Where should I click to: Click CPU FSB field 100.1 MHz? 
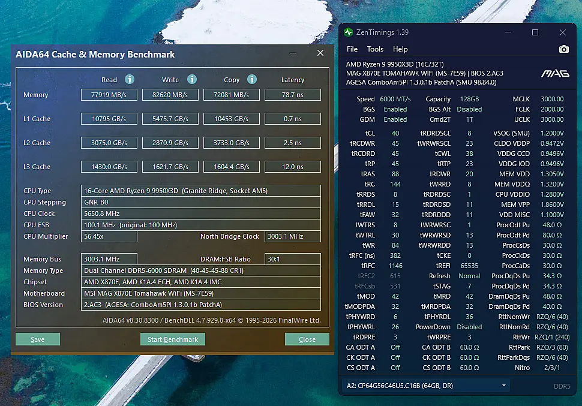(x=201, y=225)
